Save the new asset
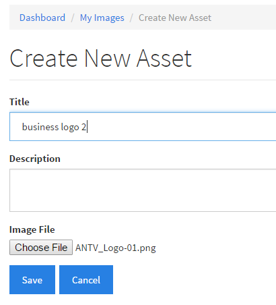The image size is (276, 305). 32,279
